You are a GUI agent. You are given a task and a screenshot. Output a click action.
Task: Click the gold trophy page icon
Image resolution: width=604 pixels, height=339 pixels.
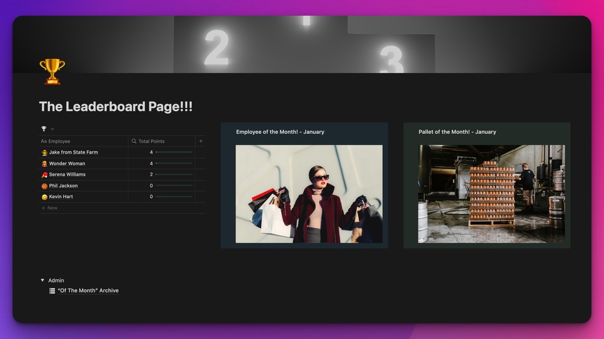coord(52,71)
